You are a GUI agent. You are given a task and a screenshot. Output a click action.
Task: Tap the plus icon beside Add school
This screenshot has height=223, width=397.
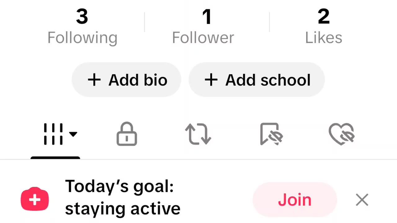(x=211, y=80)
